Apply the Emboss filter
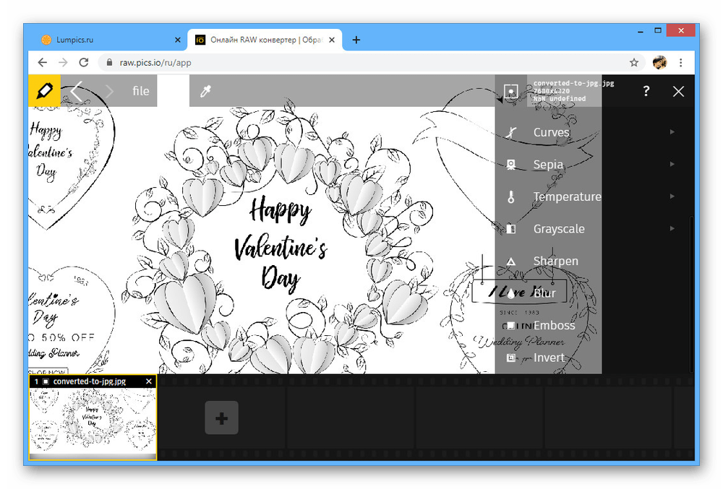 click(x=553, y=326)
